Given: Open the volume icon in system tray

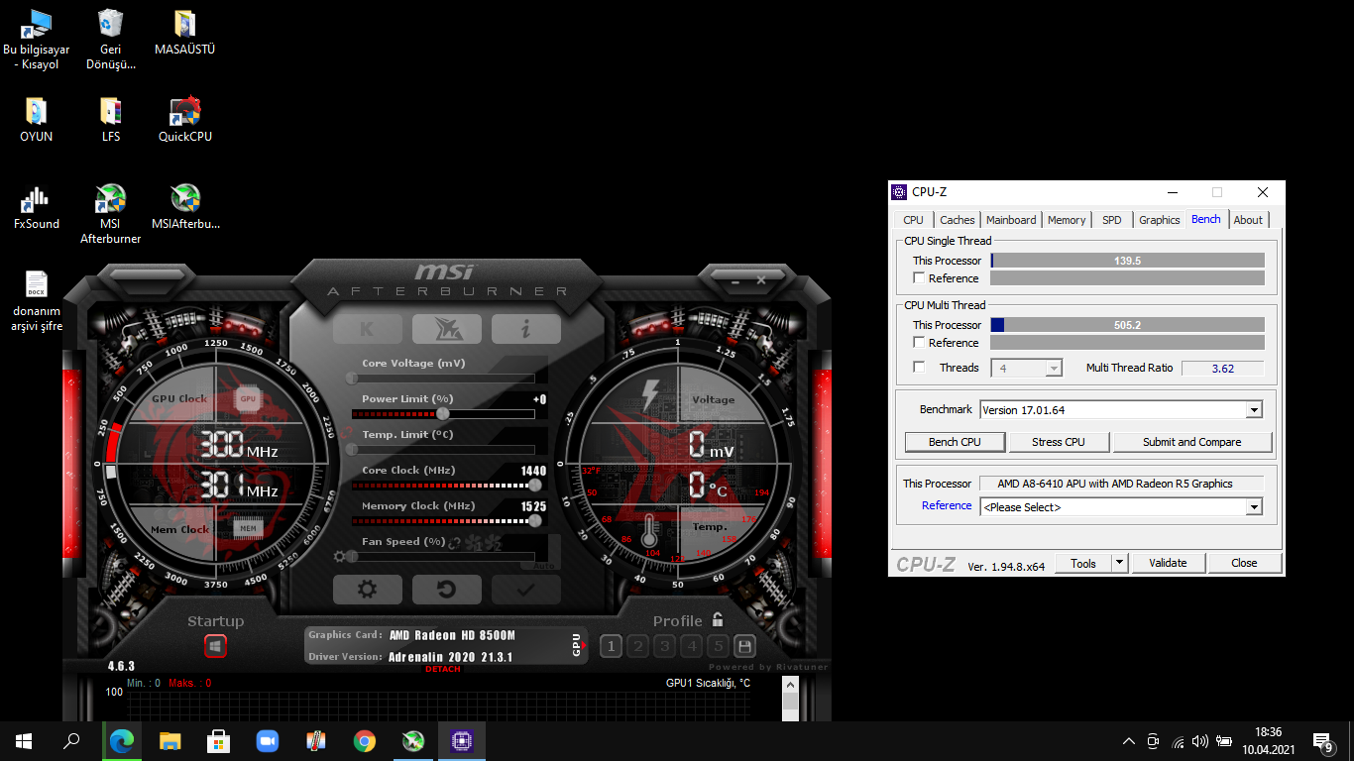Looking at the screenshot, I should click(1200, 741).
